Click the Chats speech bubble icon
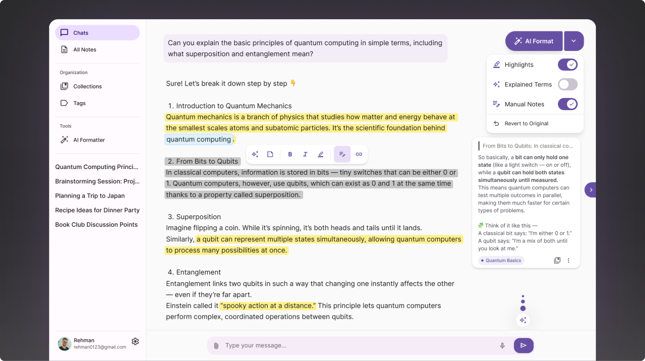This screenshot has height=361, width=645. 64,32
